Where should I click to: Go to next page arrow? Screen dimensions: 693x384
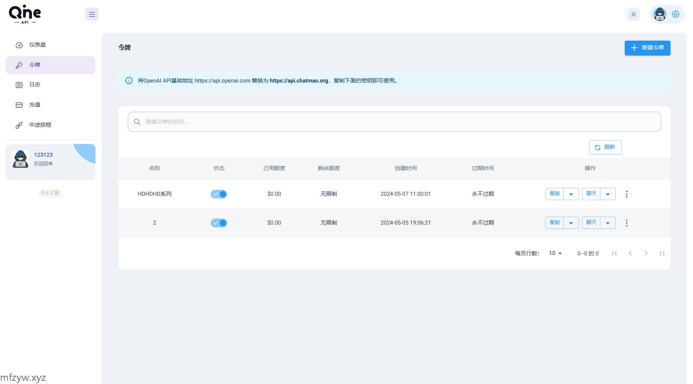pos(646,253)
